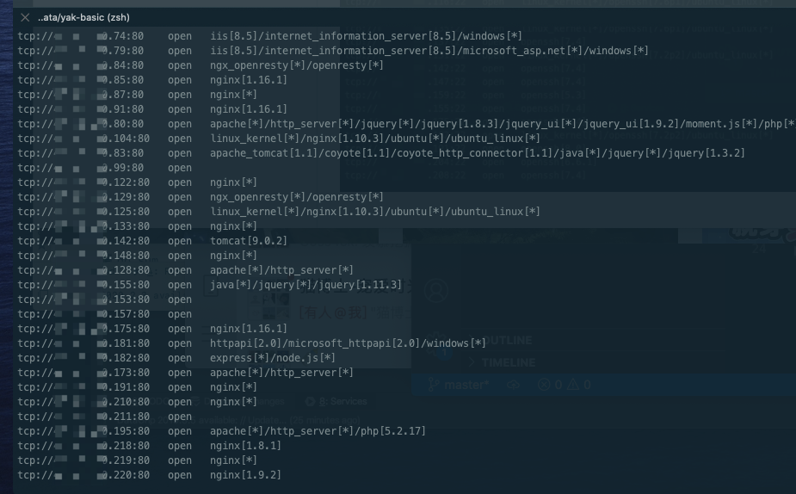Click apache[*]/http_server[*] on the .128:80 row
Image resolution: width=796 pixels, height=494 pixels.
point(281,270)
